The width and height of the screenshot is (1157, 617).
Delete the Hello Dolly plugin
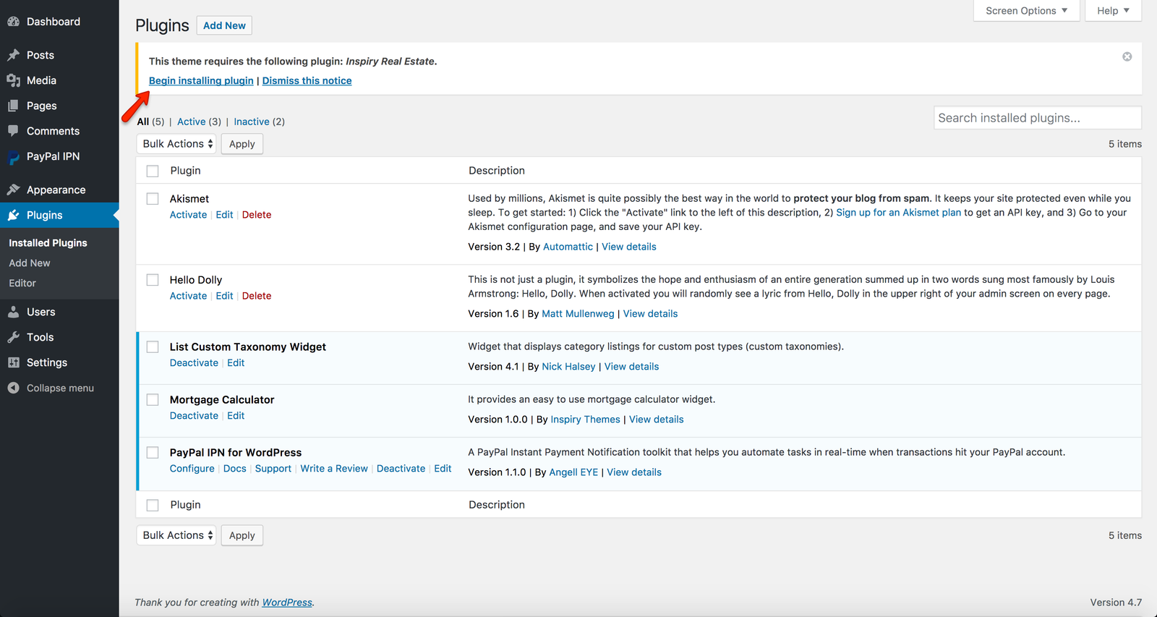pos(257,296)
